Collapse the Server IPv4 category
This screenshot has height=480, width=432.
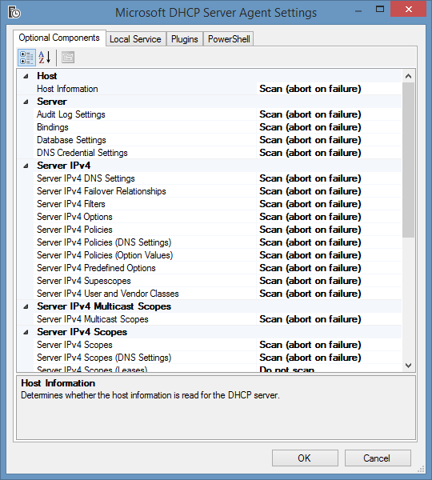pos(26,166)
